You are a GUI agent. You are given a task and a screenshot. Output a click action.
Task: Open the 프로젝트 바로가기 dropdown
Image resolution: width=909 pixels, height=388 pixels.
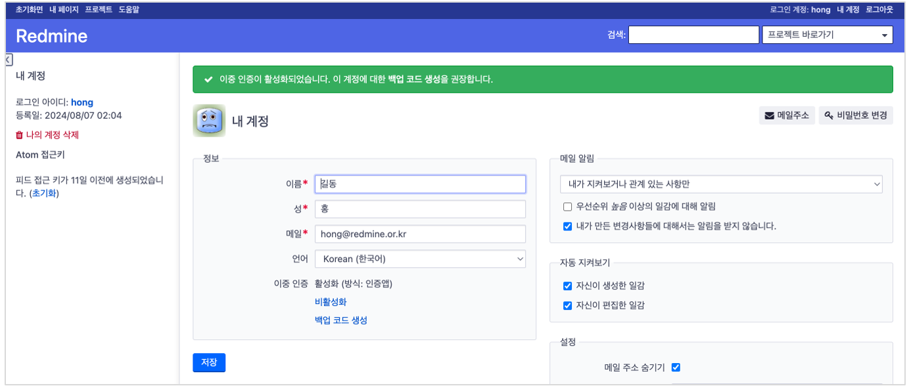point(827,35)
